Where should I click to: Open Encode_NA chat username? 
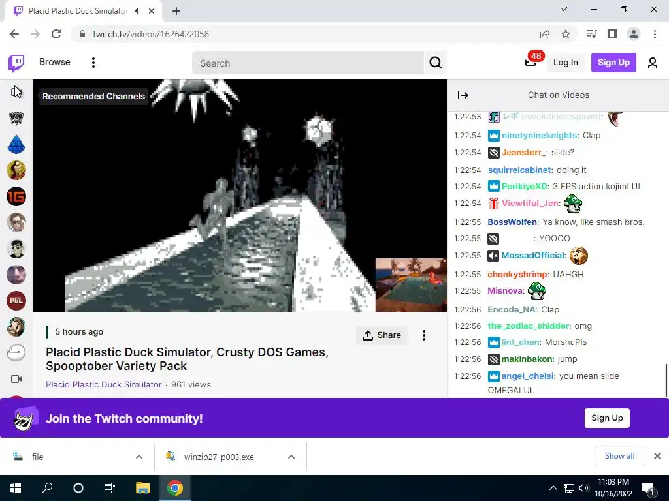(512, 310)
